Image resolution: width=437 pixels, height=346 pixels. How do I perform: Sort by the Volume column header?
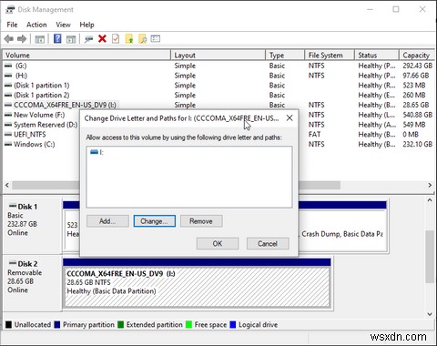coord(86,56)
